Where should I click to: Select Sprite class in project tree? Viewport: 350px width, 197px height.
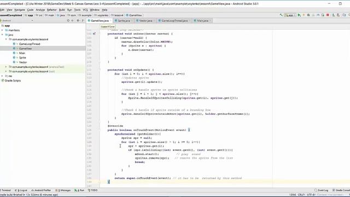(x=22, y=57)
